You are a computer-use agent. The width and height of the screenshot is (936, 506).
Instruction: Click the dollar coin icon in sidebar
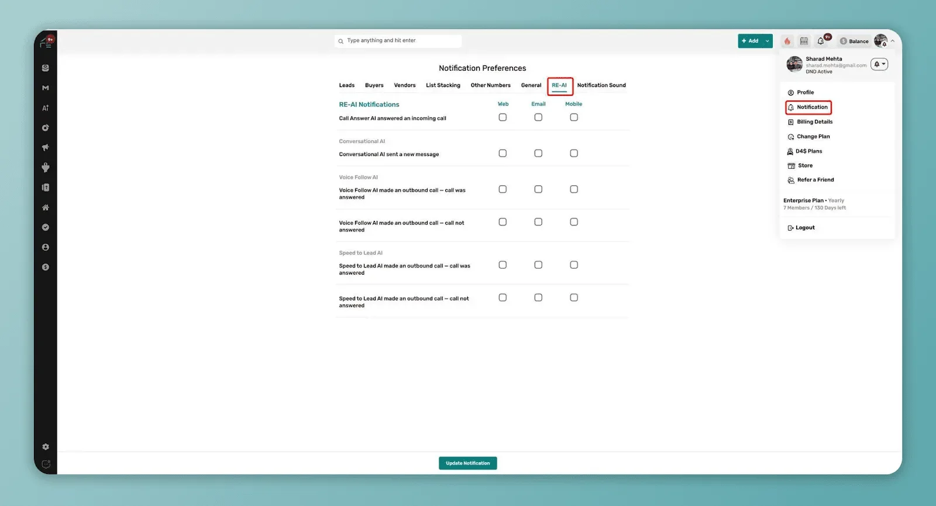click(46, 267)
